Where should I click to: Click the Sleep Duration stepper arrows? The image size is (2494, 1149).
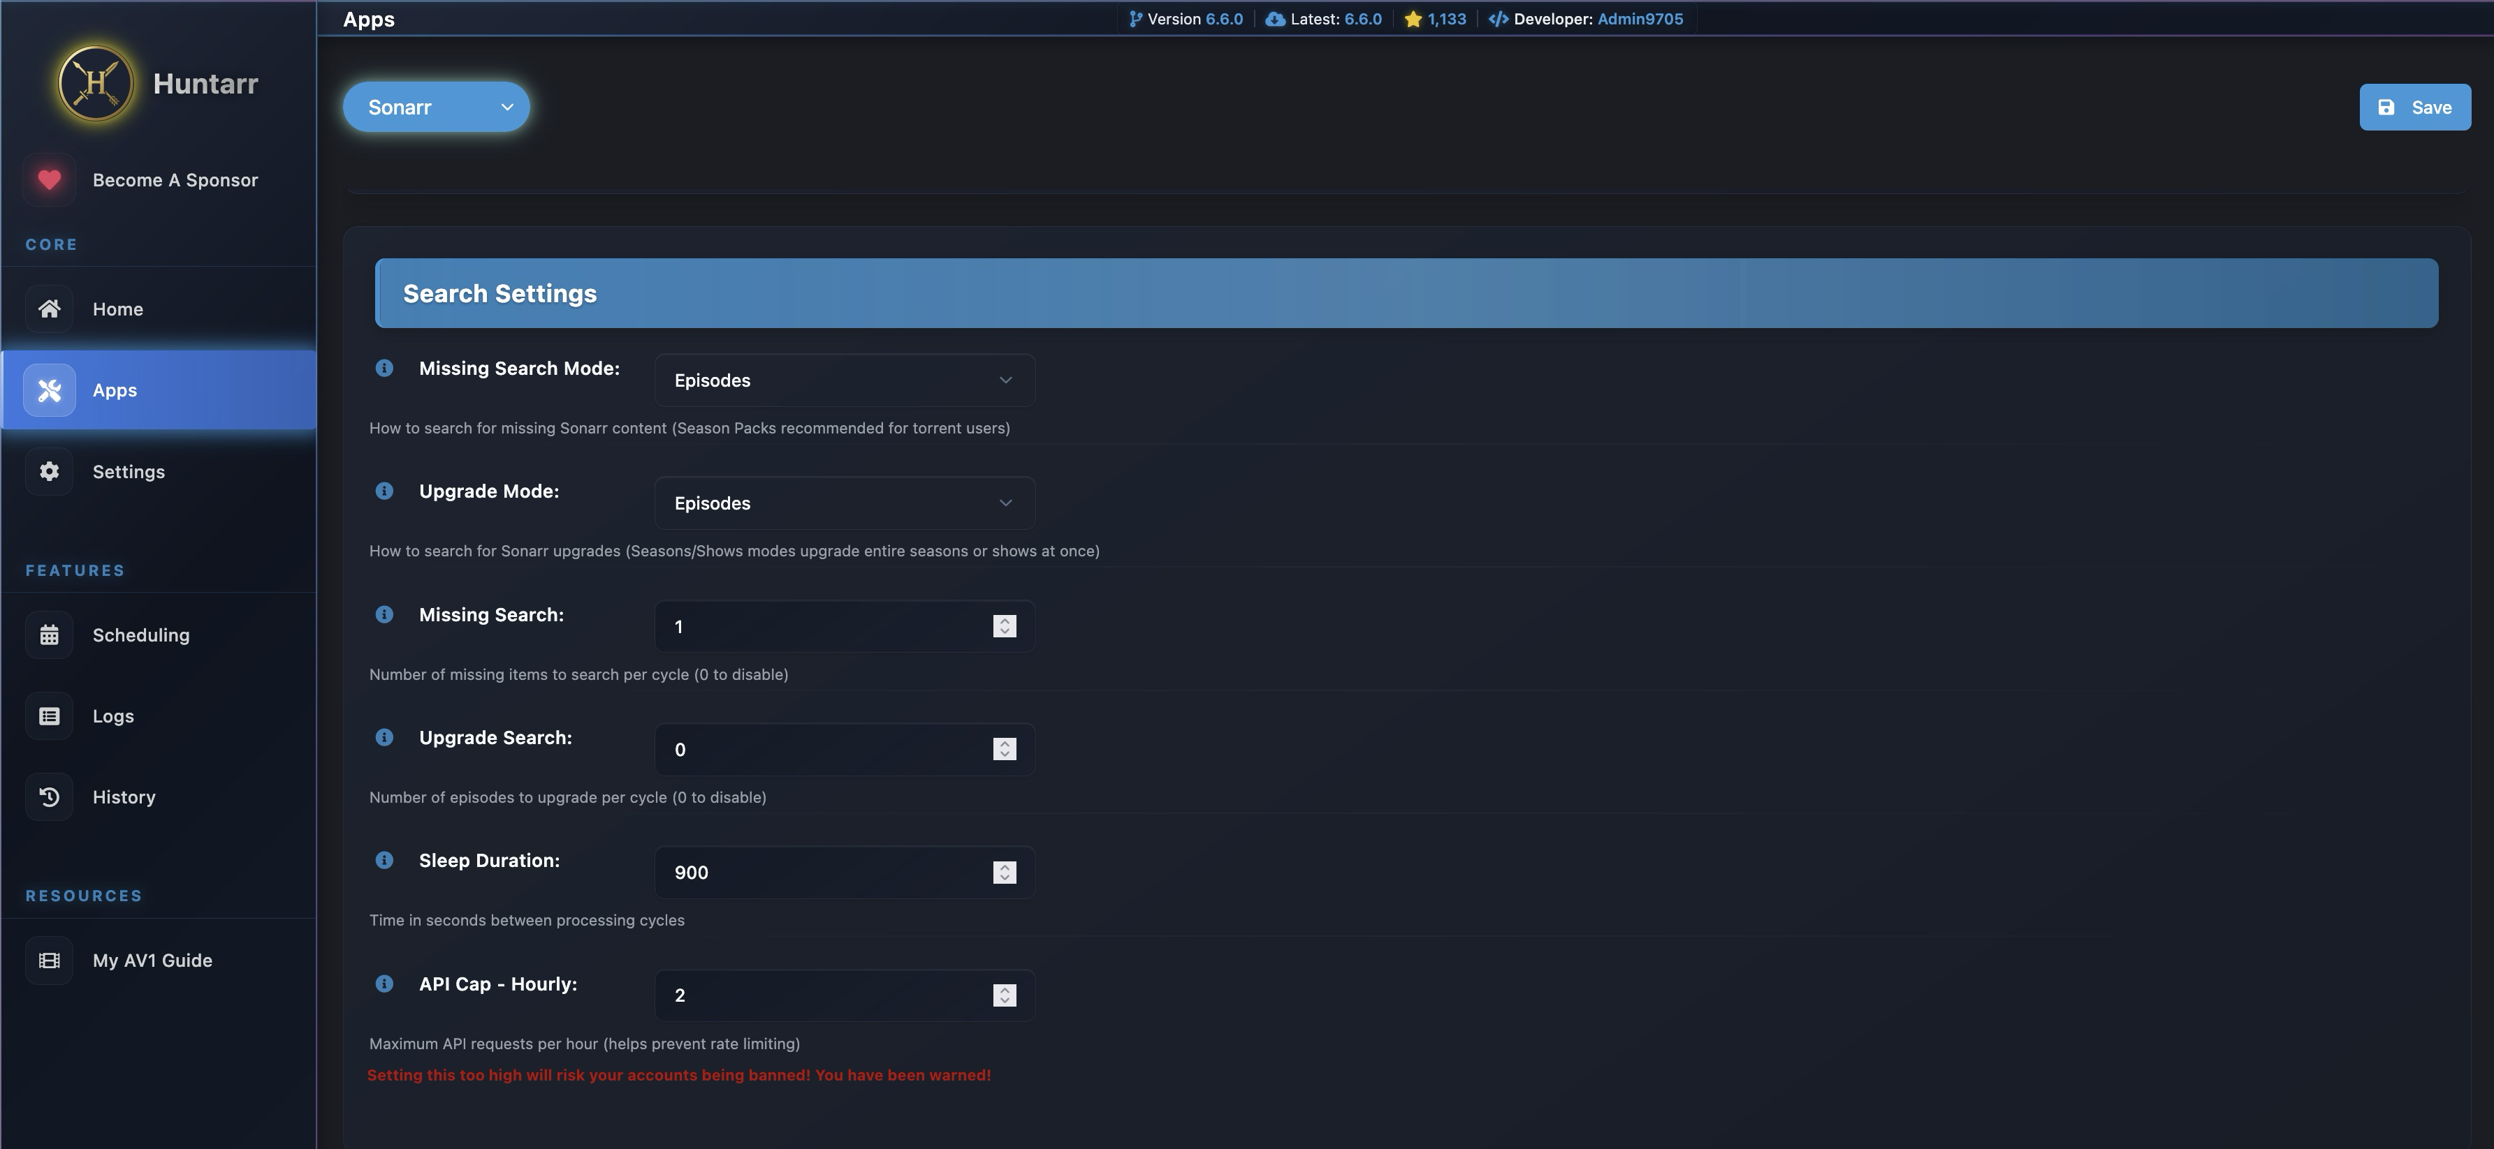click(1004, 873)
